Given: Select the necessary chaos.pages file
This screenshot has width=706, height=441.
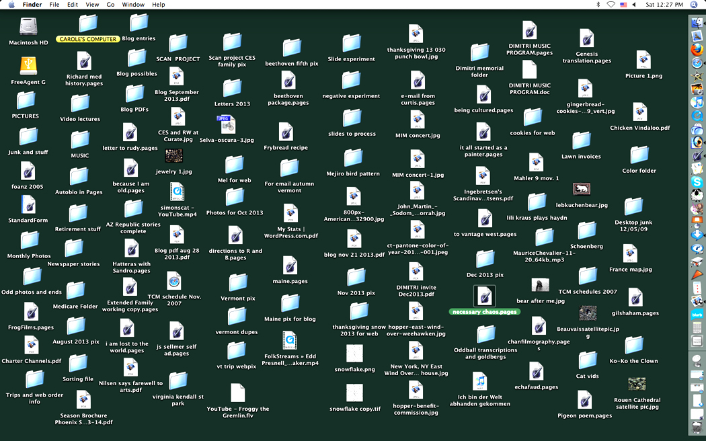Looking at the screenshot, I should (485, 296).
